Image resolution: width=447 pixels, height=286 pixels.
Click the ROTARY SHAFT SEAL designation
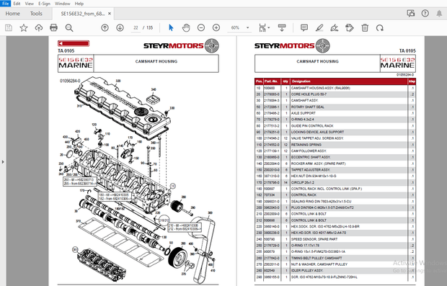308,107
